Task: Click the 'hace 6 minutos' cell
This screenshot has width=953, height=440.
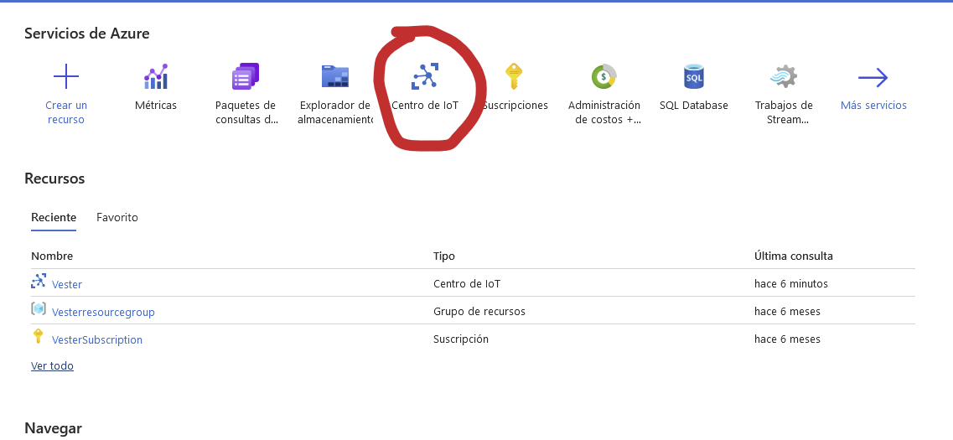Action: point(790,284)
